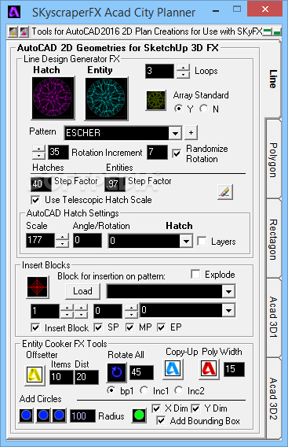Enable the Layers checkbox

tap(202, 241)
